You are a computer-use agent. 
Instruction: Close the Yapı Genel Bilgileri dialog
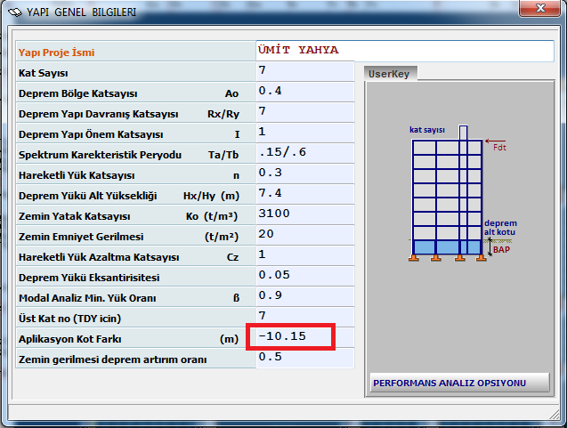pyautogui.click(x=536, y=12)
